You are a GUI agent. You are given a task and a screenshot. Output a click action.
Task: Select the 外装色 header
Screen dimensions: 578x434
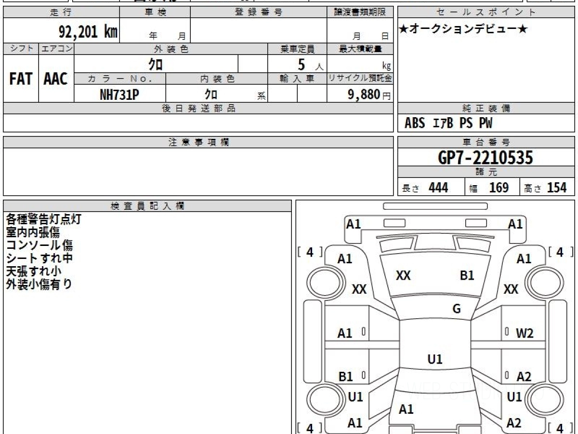click(x=171, y=49)
